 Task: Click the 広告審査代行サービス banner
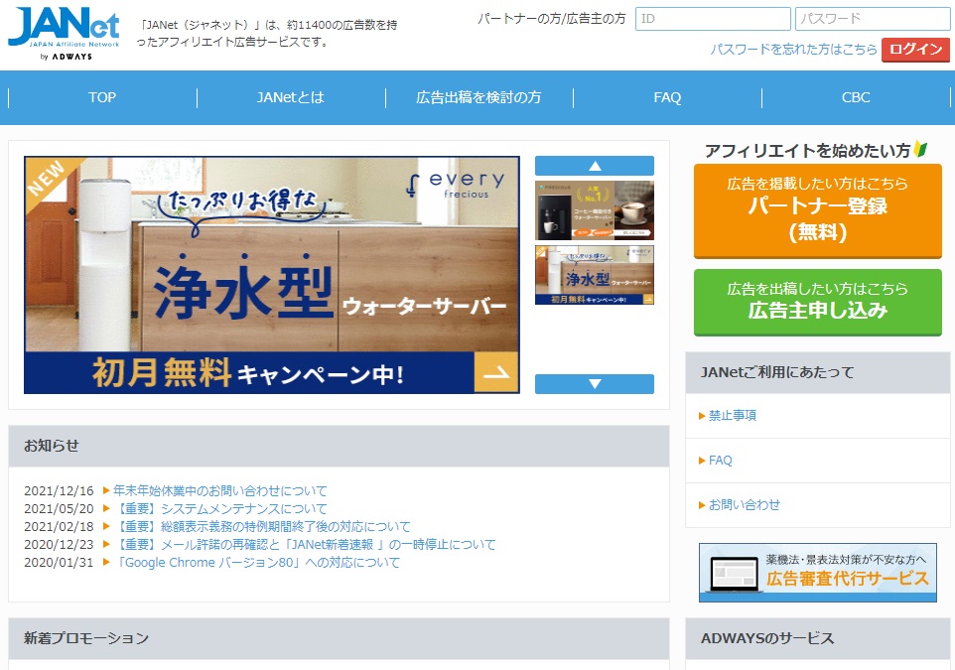[x=817, y=573]
